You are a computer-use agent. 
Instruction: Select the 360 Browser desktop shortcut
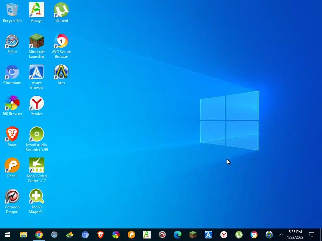click(12, 106)
